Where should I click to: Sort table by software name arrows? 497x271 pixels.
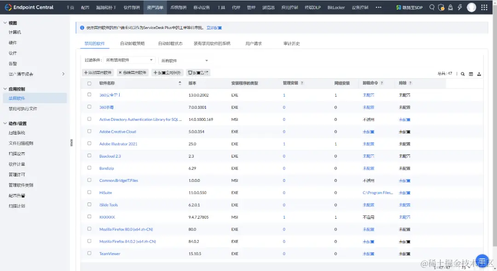coord(180,83)
